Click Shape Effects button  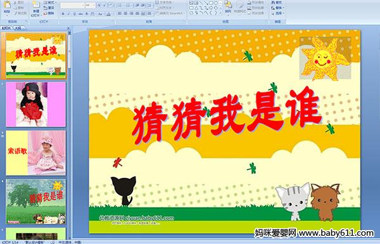pos(257,13)
